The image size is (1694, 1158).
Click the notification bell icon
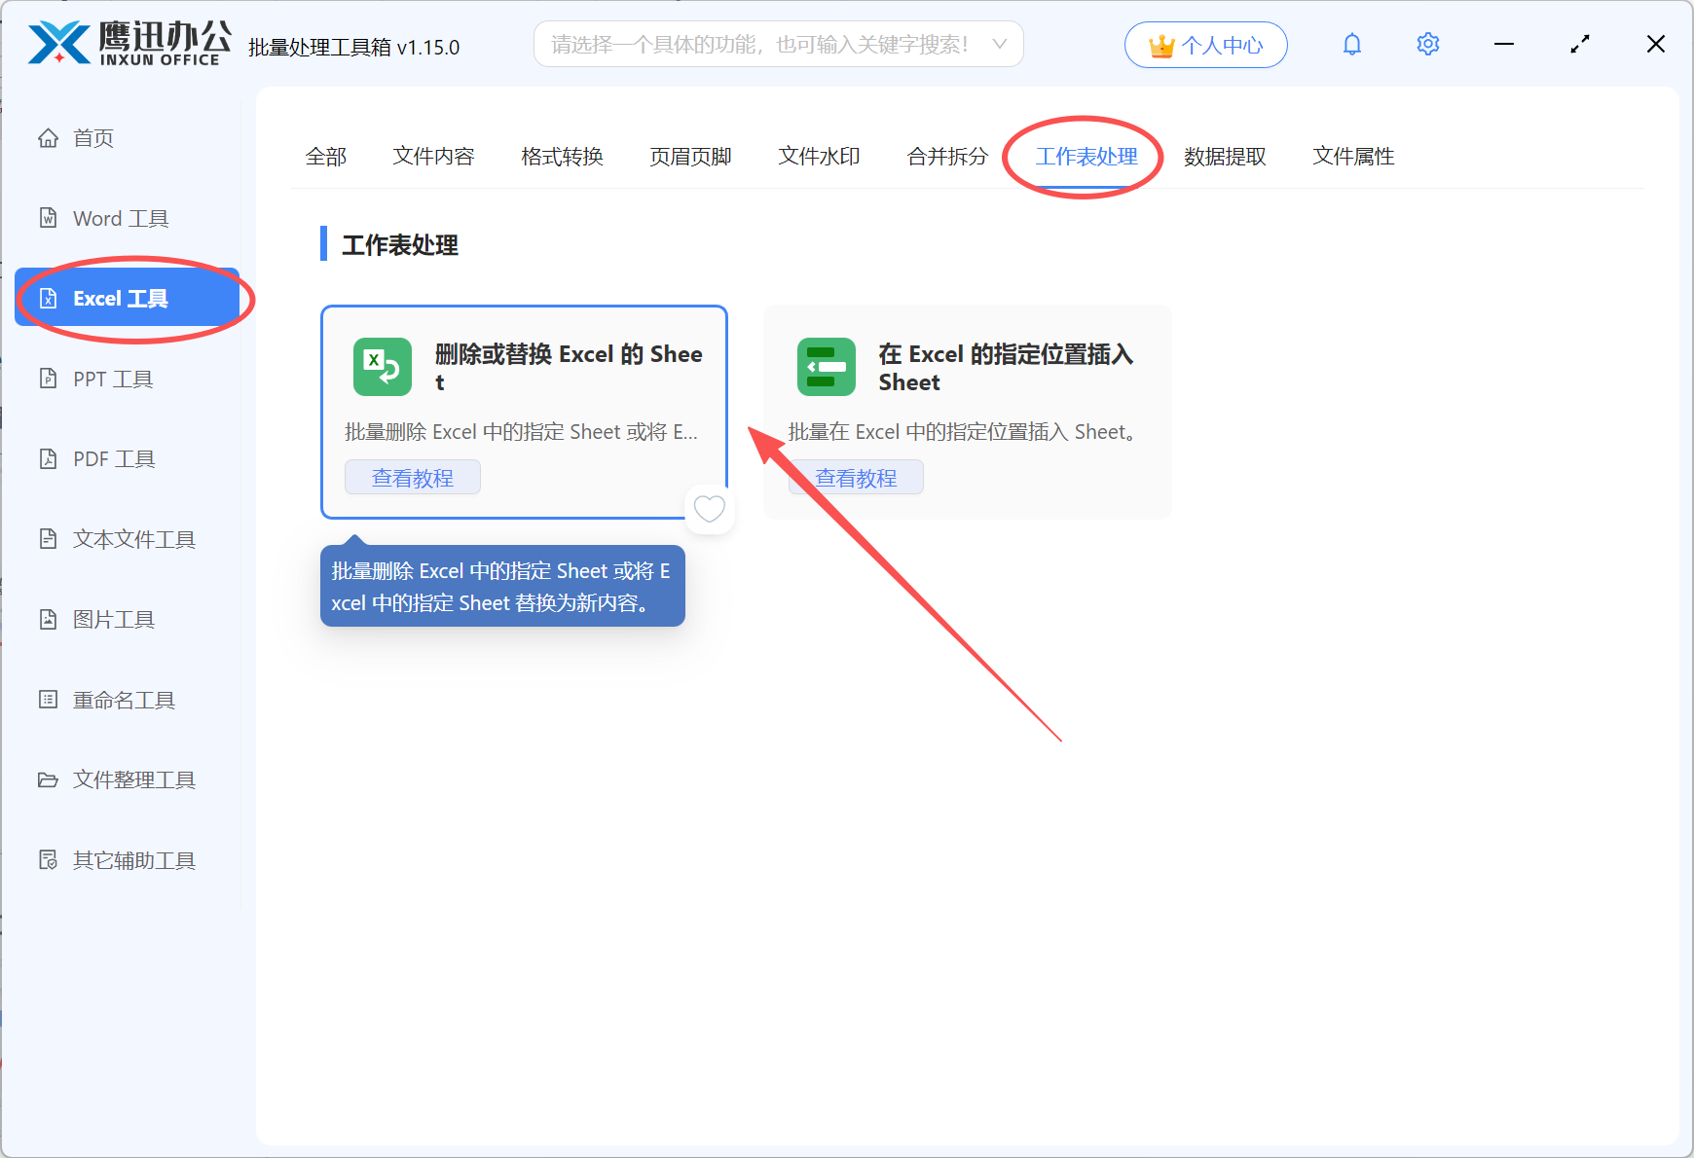point(1351,45)
